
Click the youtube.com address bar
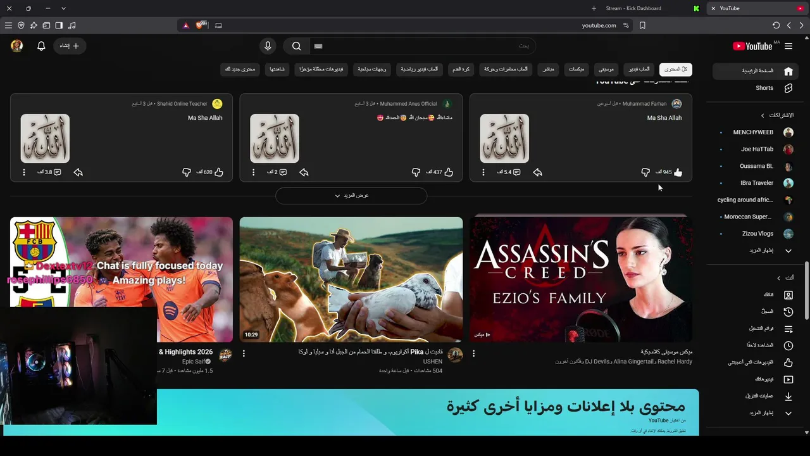coord(405,25)
